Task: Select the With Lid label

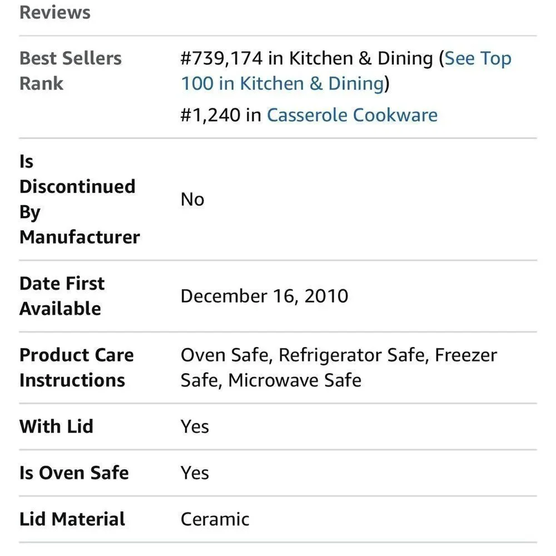Action: pos(56,426)
